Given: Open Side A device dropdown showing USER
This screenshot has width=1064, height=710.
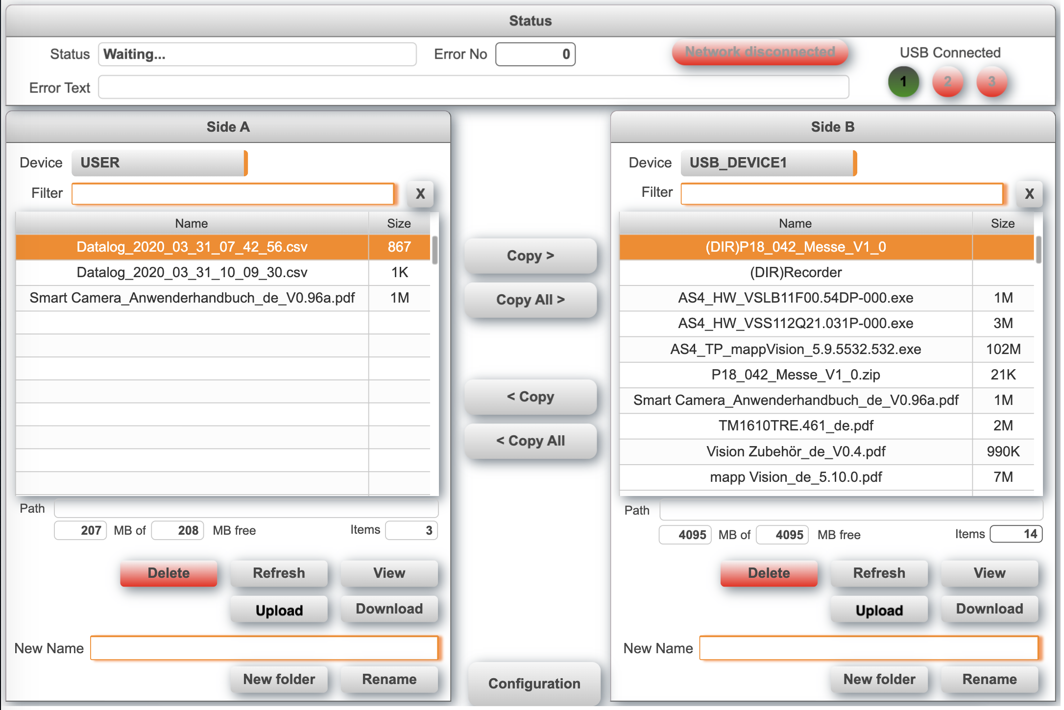Looking at the screenshot, I should point(159,163).
